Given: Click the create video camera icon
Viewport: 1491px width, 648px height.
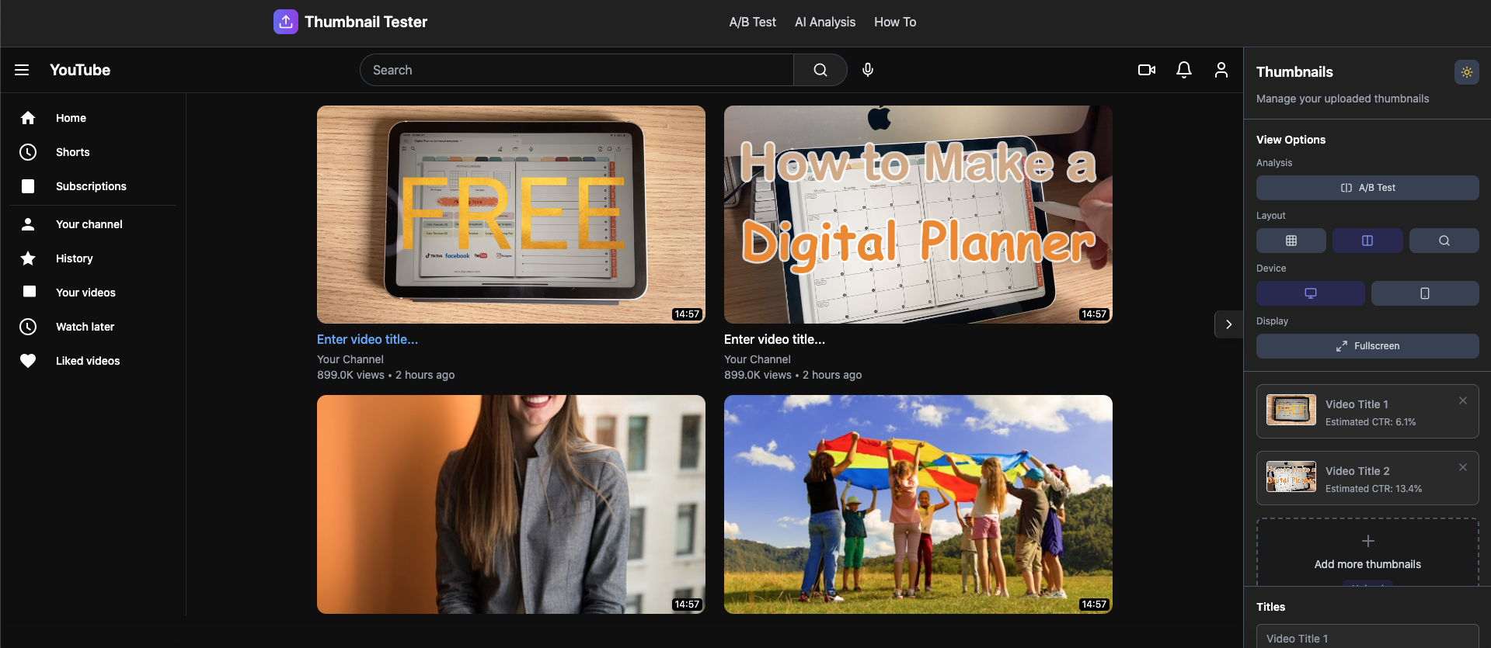Looking at the screenshot, I should 1147,70.
